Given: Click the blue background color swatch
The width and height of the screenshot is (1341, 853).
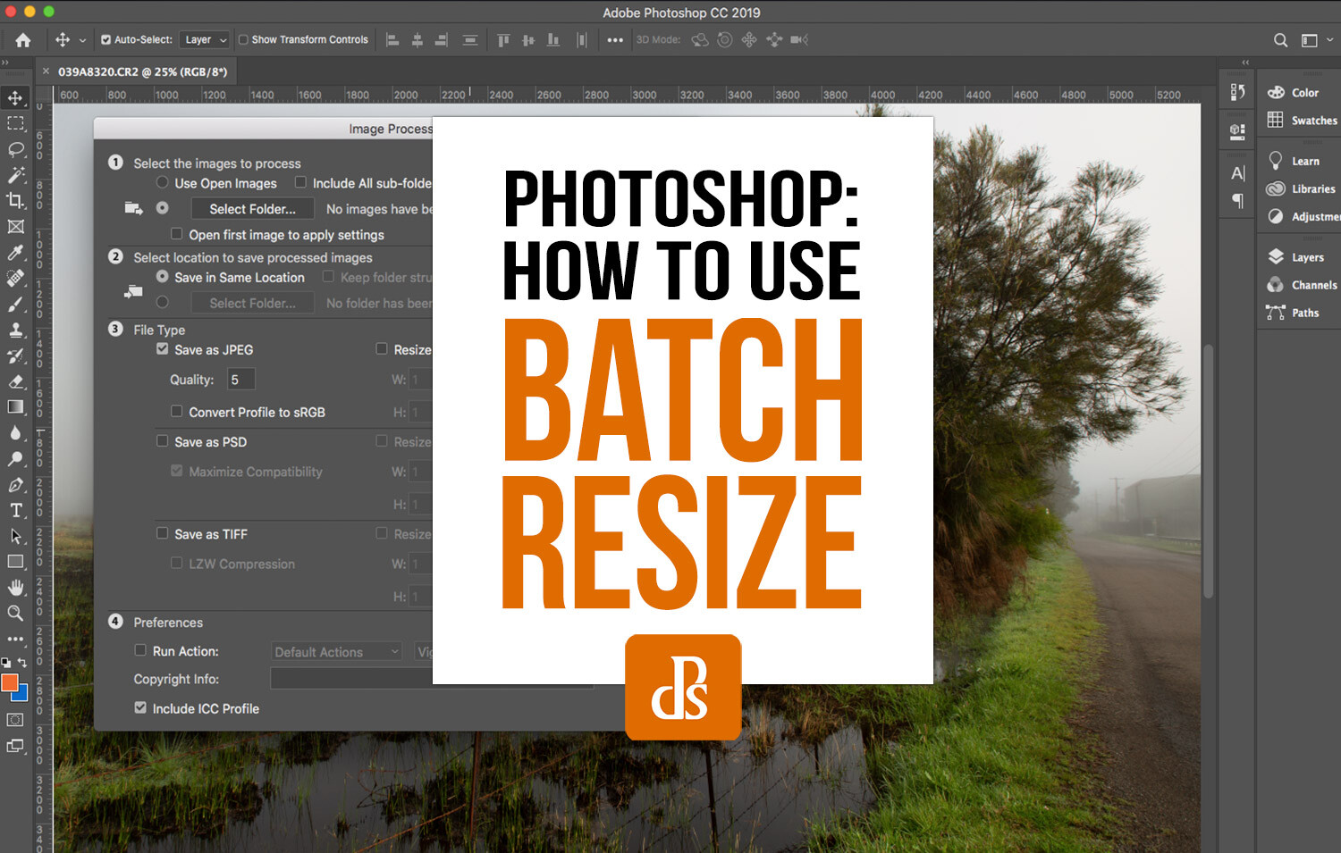Looking at the screenshot, I should (x=22, y=695).
